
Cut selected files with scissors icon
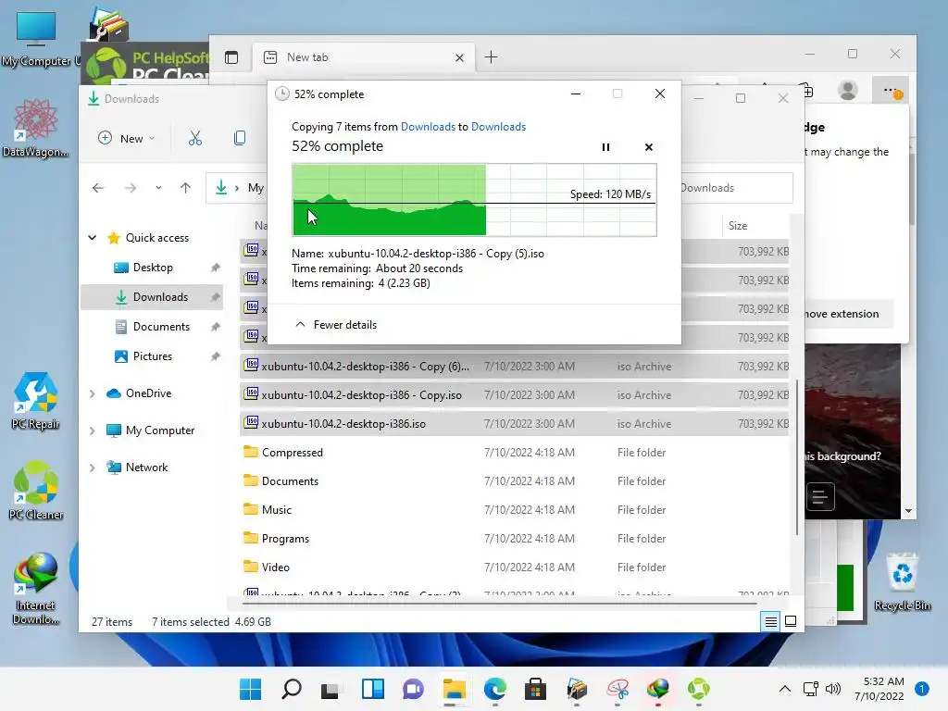[194, 139]
